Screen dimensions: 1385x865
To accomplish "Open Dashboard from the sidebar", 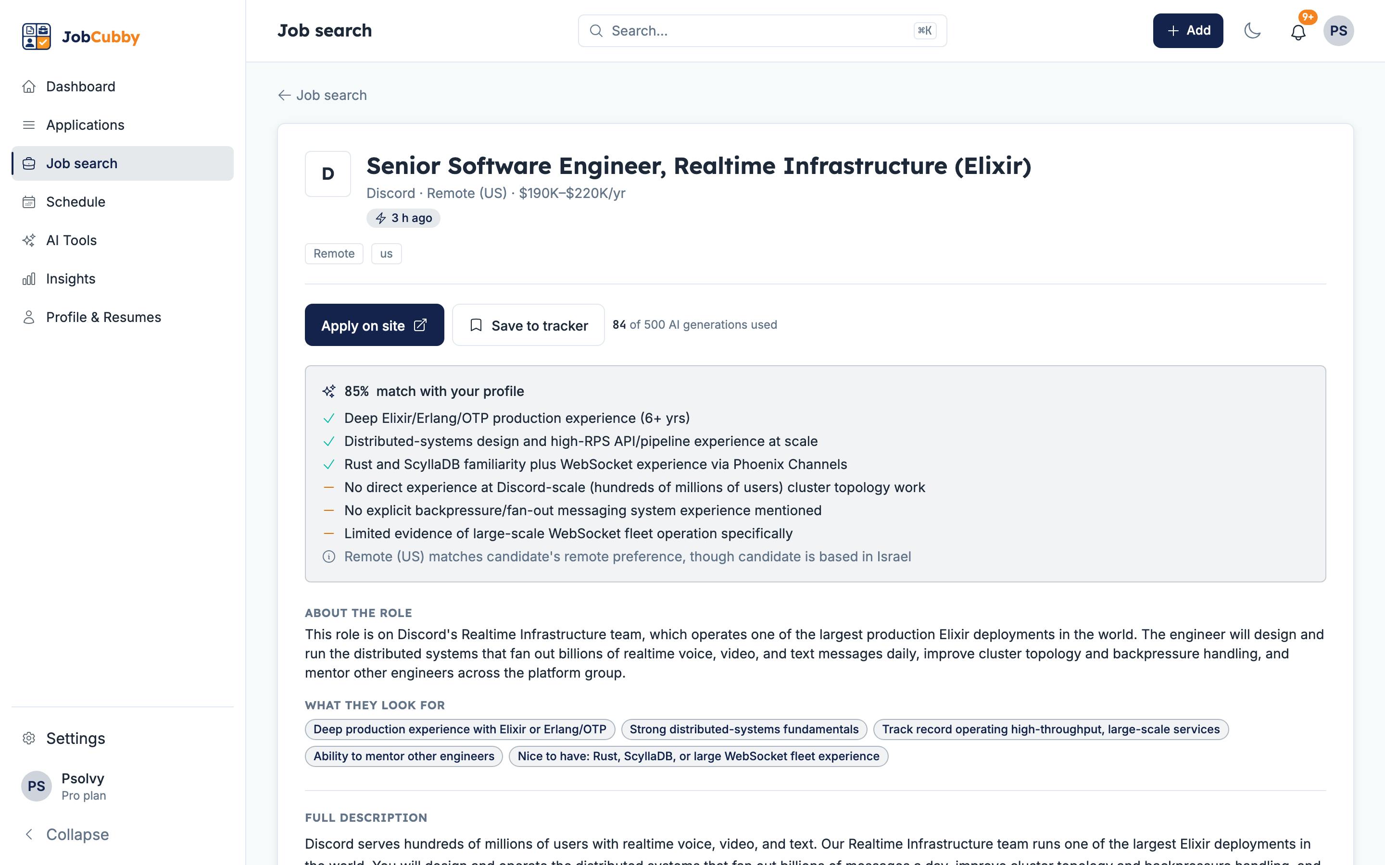I will [x=123, y=86].
